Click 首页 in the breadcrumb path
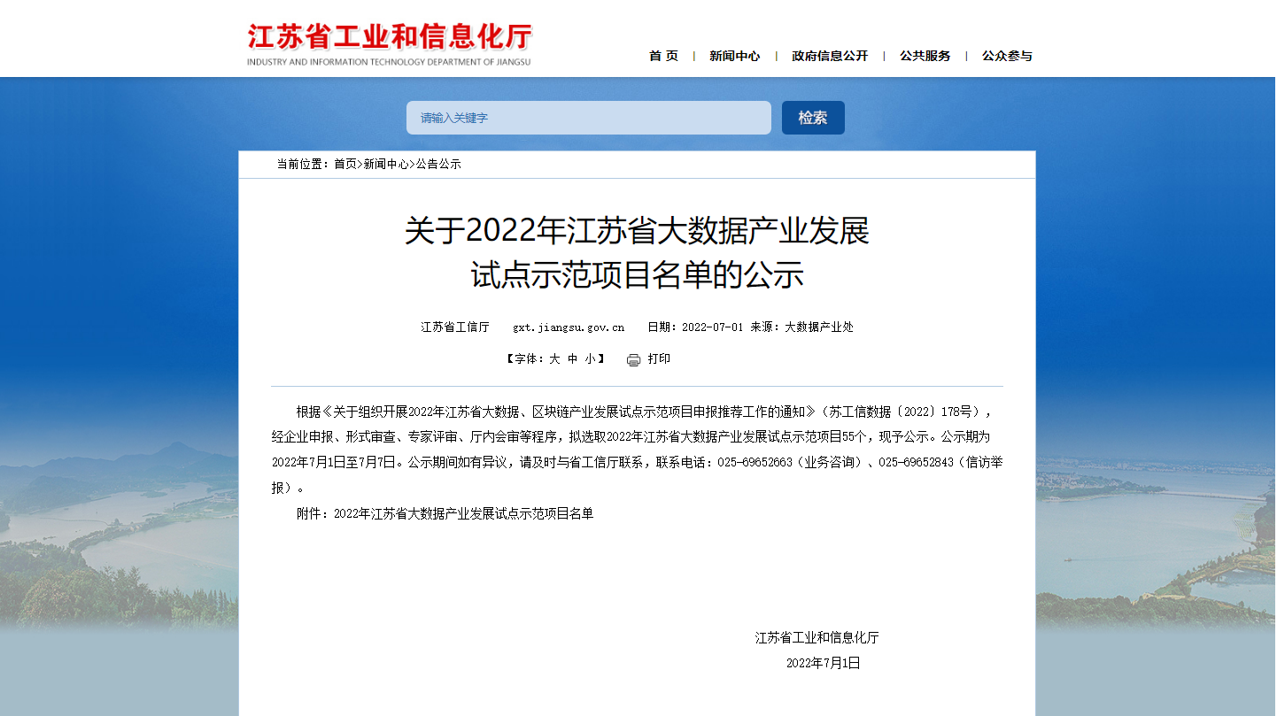Image resolution: width=1277 pixels, height=716 pixels. [344, 165]
